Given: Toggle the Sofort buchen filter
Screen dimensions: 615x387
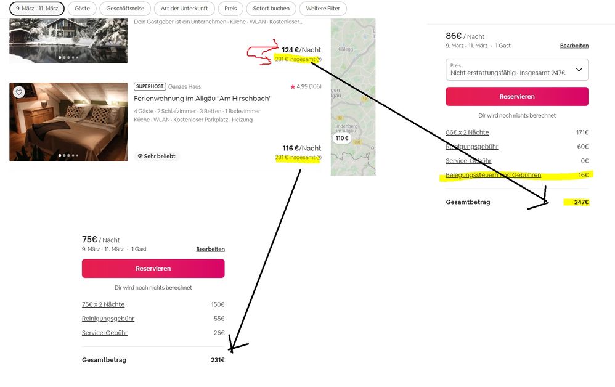Looking at the screenshot, I should tap(271, 9).
